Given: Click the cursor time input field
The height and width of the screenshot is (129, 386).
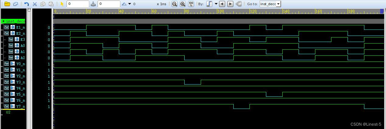Looking at the screenshot, I should tap(78, 4).
